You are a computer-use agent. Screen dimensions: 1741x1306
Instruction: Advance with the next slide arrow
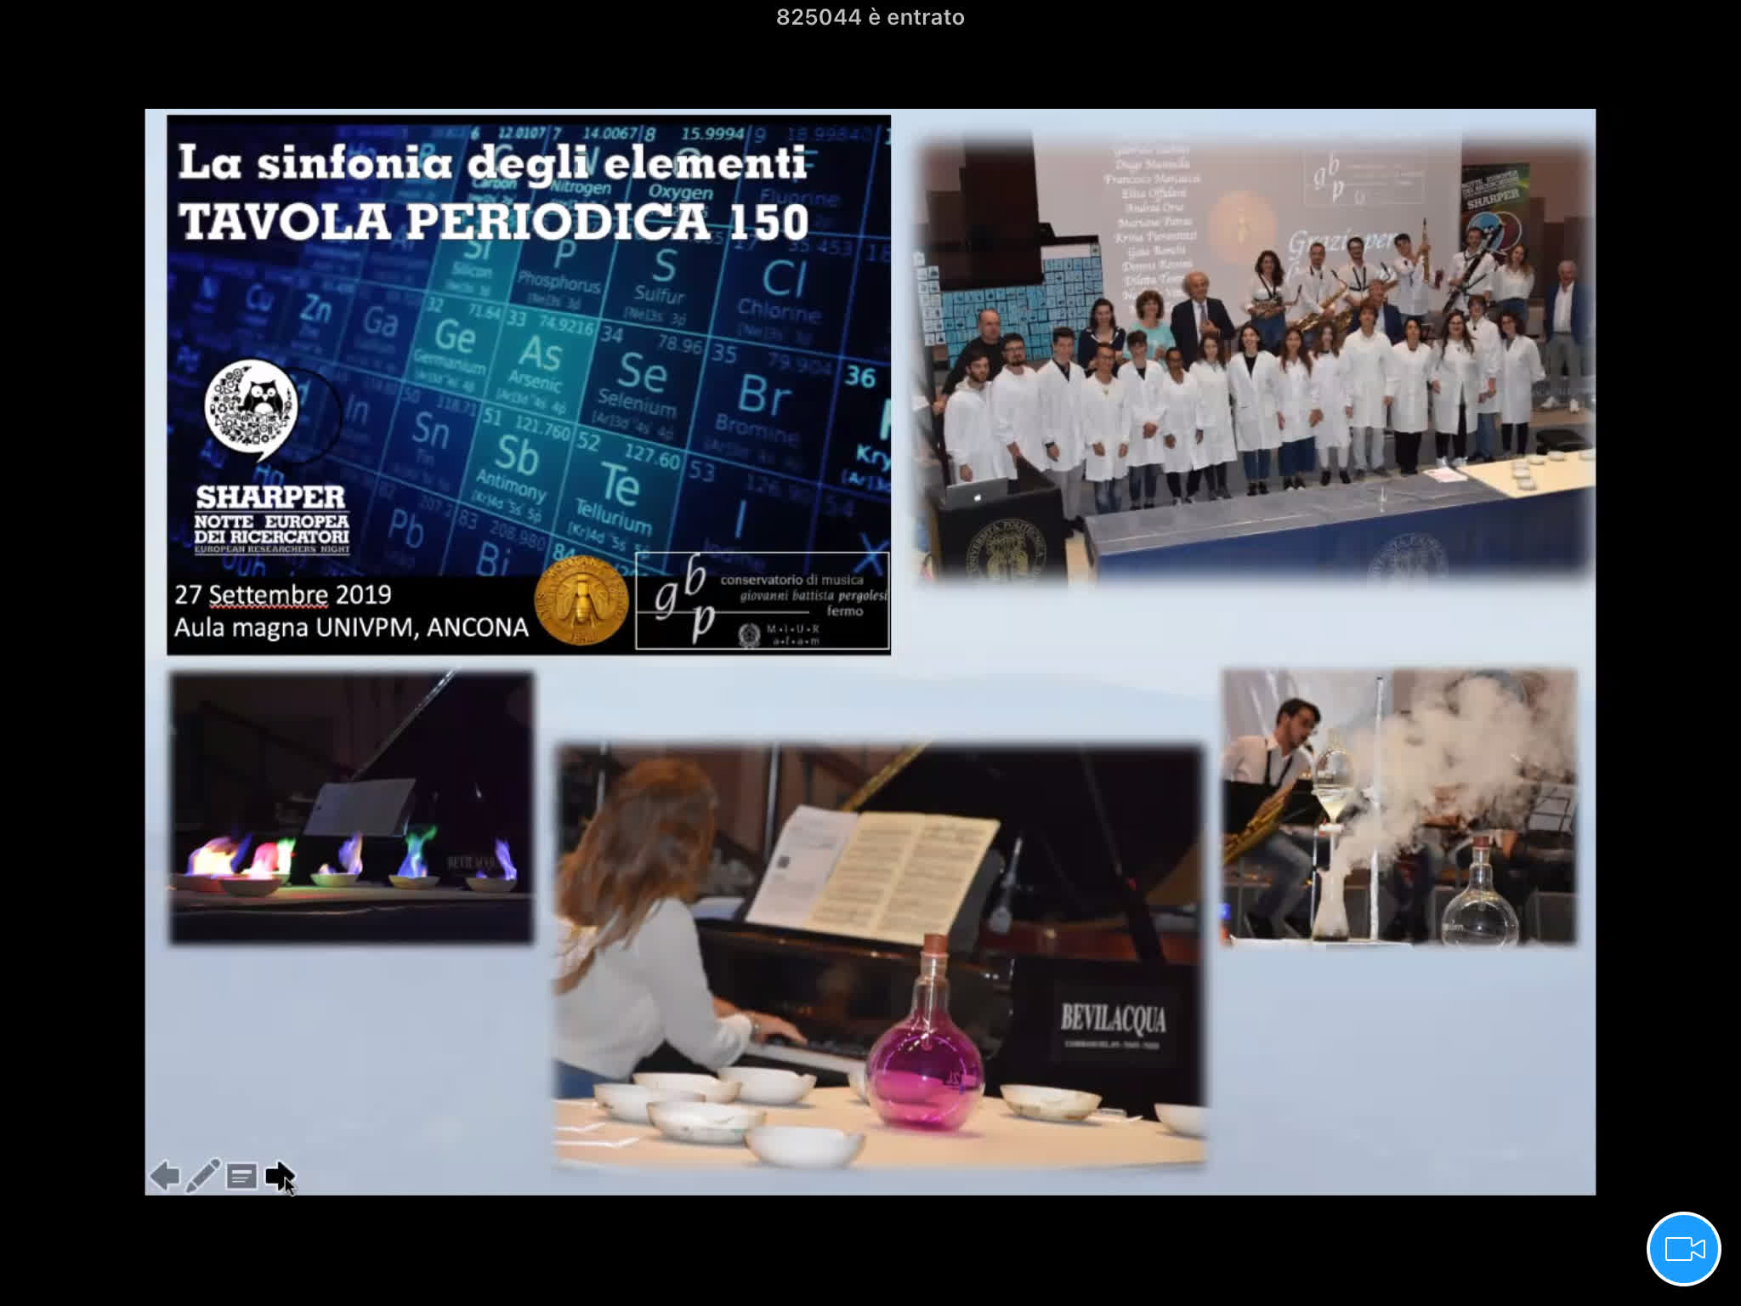(x=280, y=1177)
